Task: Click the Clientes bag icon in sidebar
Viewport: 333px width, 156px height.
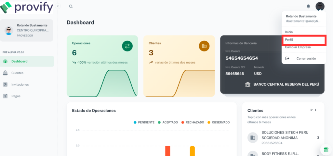Action: pyautogui.click(x=5, y=73)
